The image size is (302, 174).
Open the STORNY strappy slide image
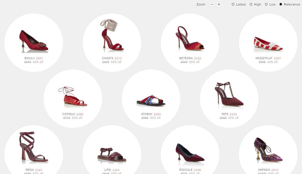coord(151,100)
